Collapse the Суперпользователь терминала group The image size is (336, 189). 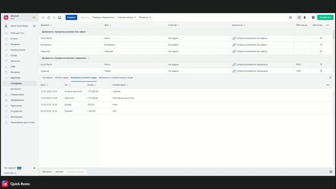click(x=88, y=58)
